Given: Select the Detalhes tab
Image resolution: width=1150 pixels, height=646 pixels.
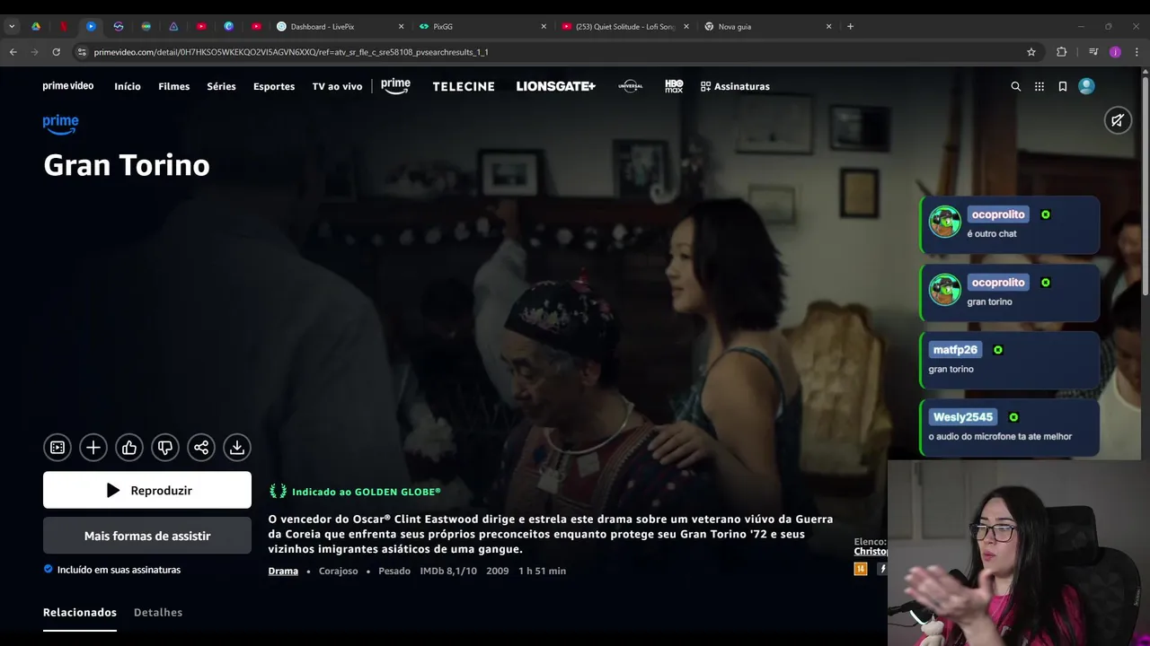Looking at the screenshot, I should tap(158, 612).
